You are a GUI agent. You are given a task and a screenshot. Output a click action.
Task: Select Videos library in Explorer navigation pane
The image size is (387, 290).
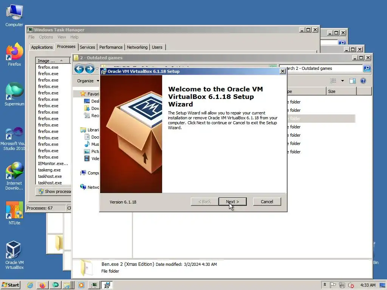[x=91, y=159]
